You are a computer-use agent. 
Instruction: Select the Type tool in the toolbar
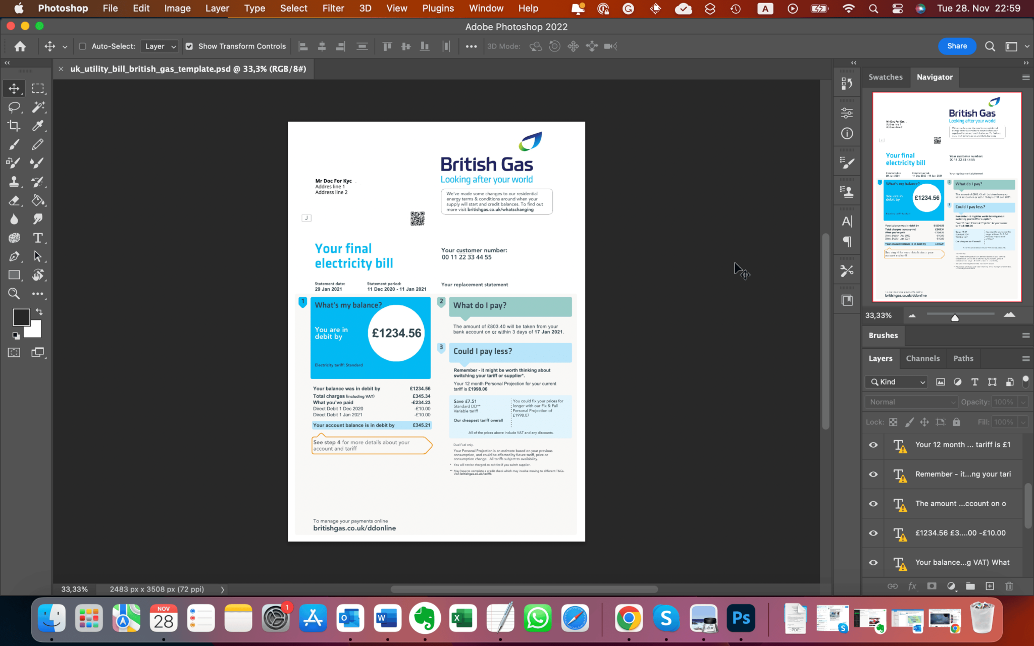38,238
